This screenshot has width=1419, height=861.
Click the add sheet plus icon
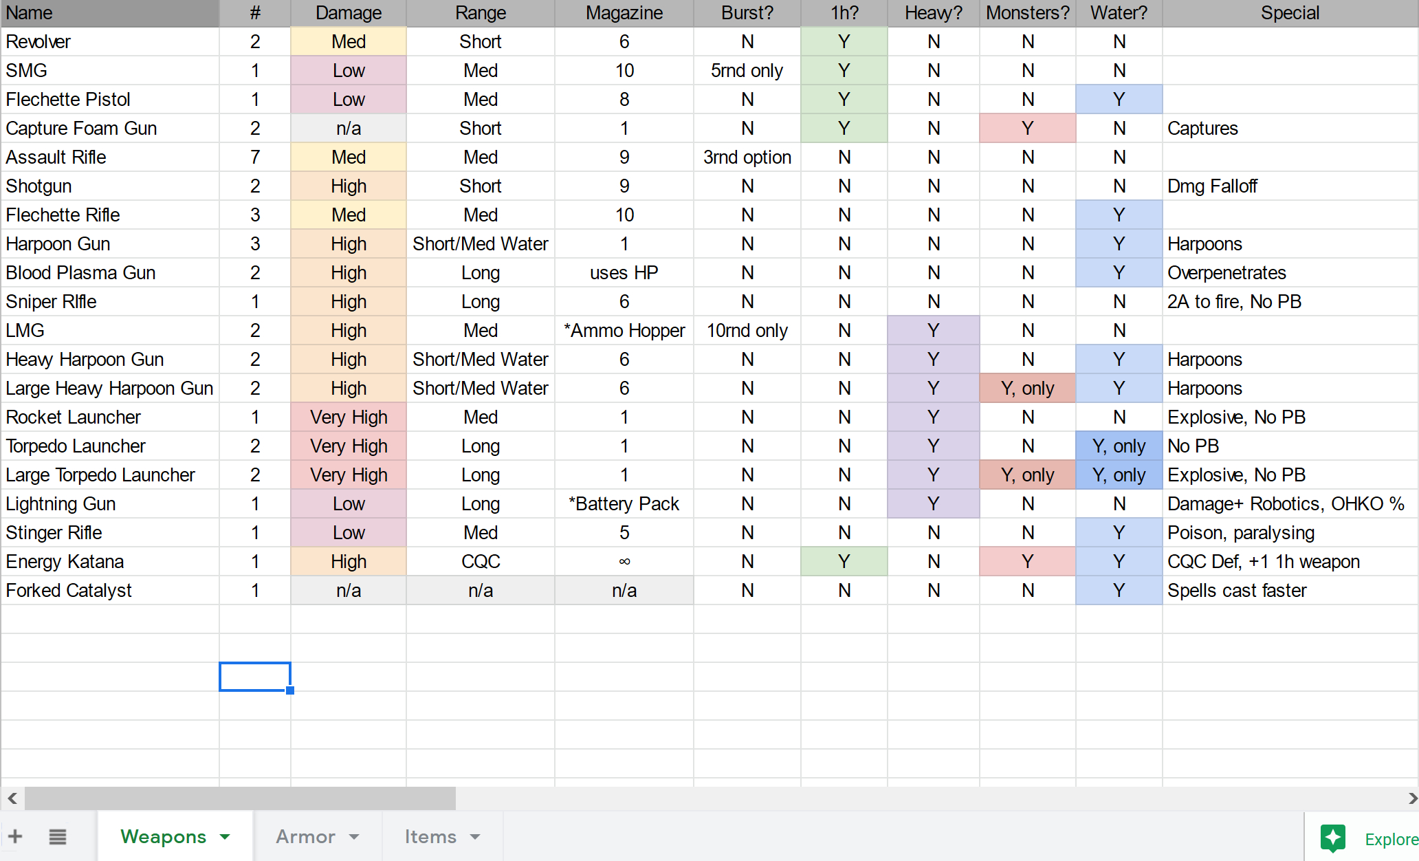[15, 836]
